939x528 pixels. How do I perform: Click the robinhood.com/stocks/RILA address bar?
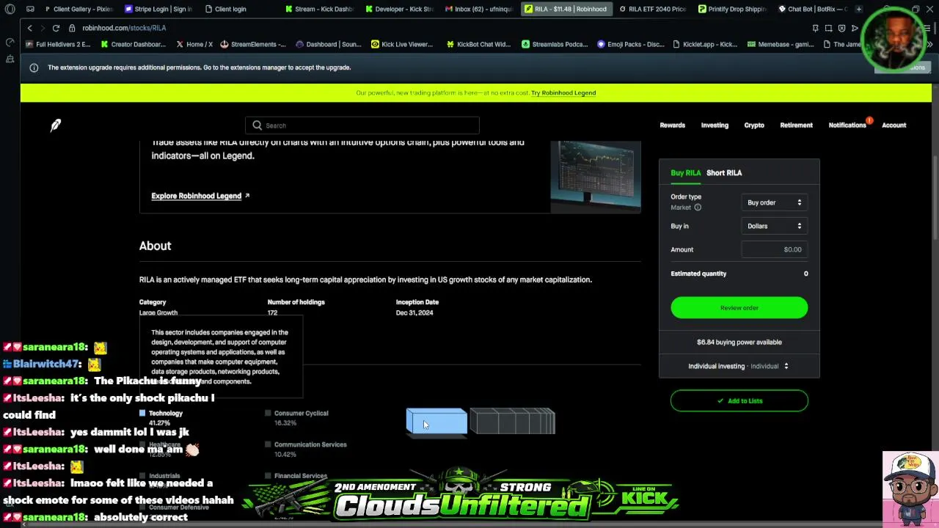click(x=124, y=28)
